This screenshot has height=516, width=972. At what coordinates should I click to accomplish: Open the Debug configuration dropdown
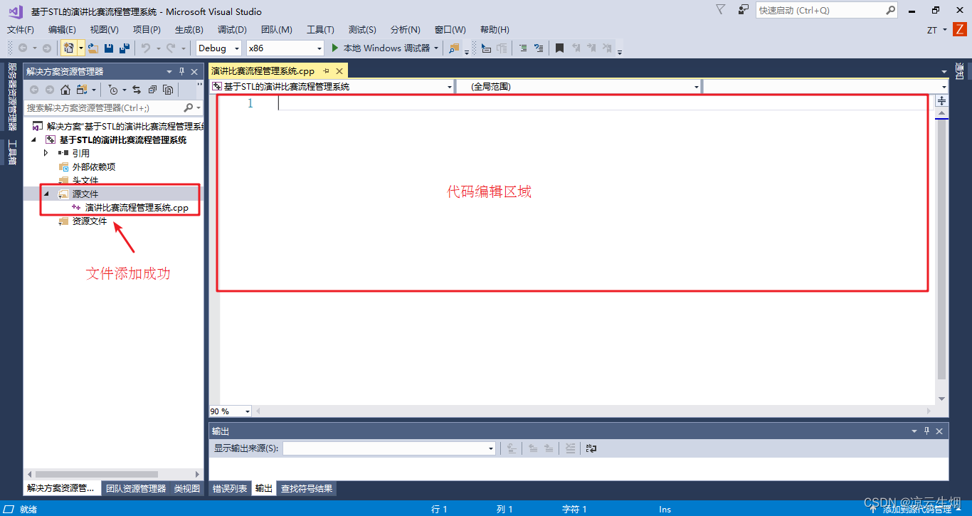click(x=238, y=48)
